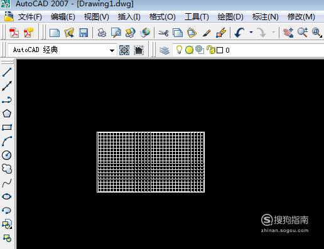Open the 格式(O) menu
The width and height of the screenshot is (324, 249).
click(x=162, y=17)
